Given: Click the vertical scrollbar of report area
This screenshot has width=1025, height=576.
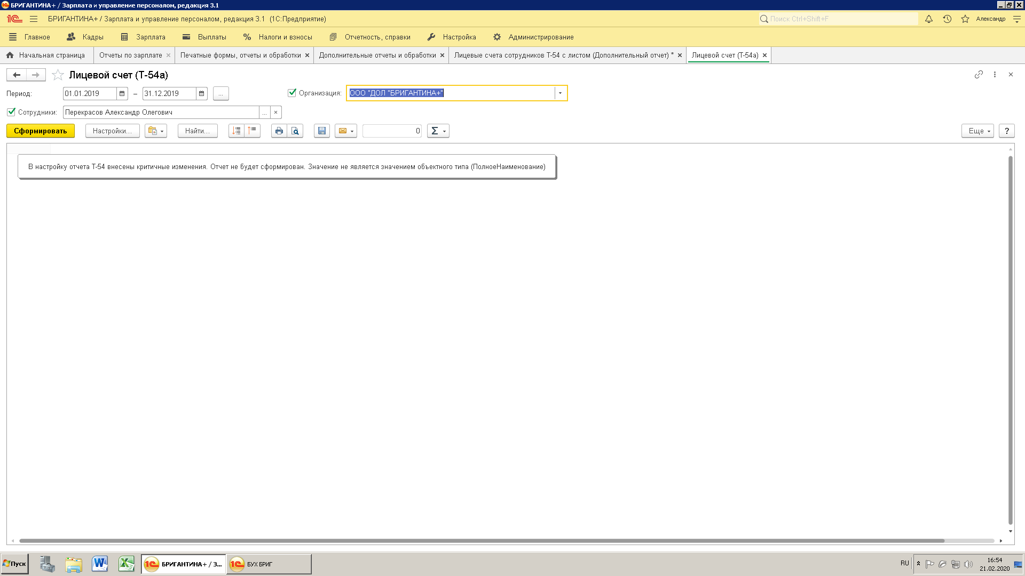Looking at the screenshot, I should click(x=1010, y=340).
